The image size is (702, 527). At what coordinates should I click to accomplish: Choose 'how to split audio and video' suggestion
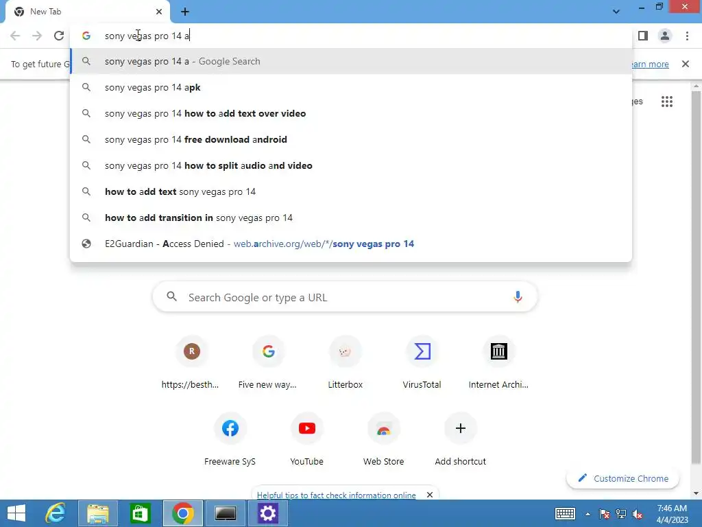coord(351,165)
